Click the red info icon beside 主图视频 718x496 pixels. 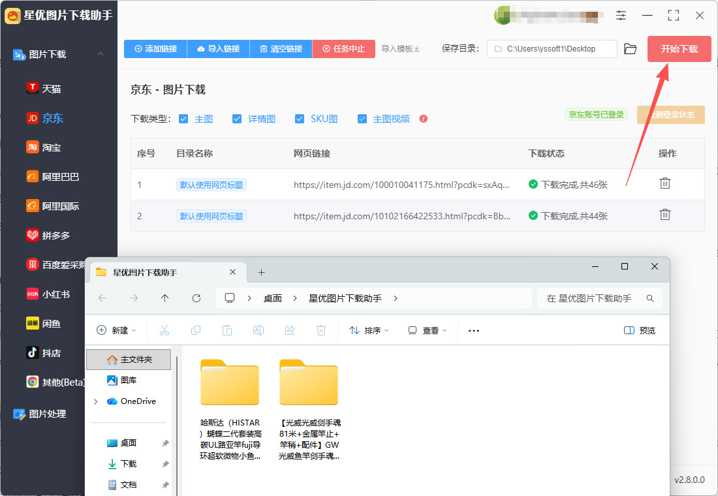pyautogui.click(x=424, y=119)
